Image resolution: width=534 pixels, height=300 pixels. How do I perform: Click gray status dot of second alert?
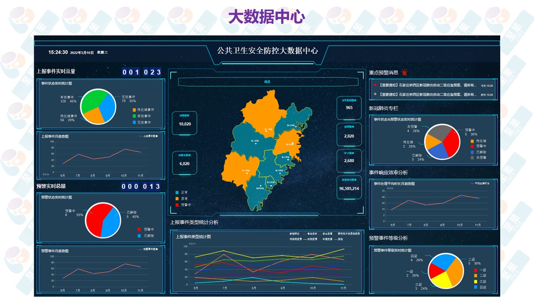tap(375, 95)
